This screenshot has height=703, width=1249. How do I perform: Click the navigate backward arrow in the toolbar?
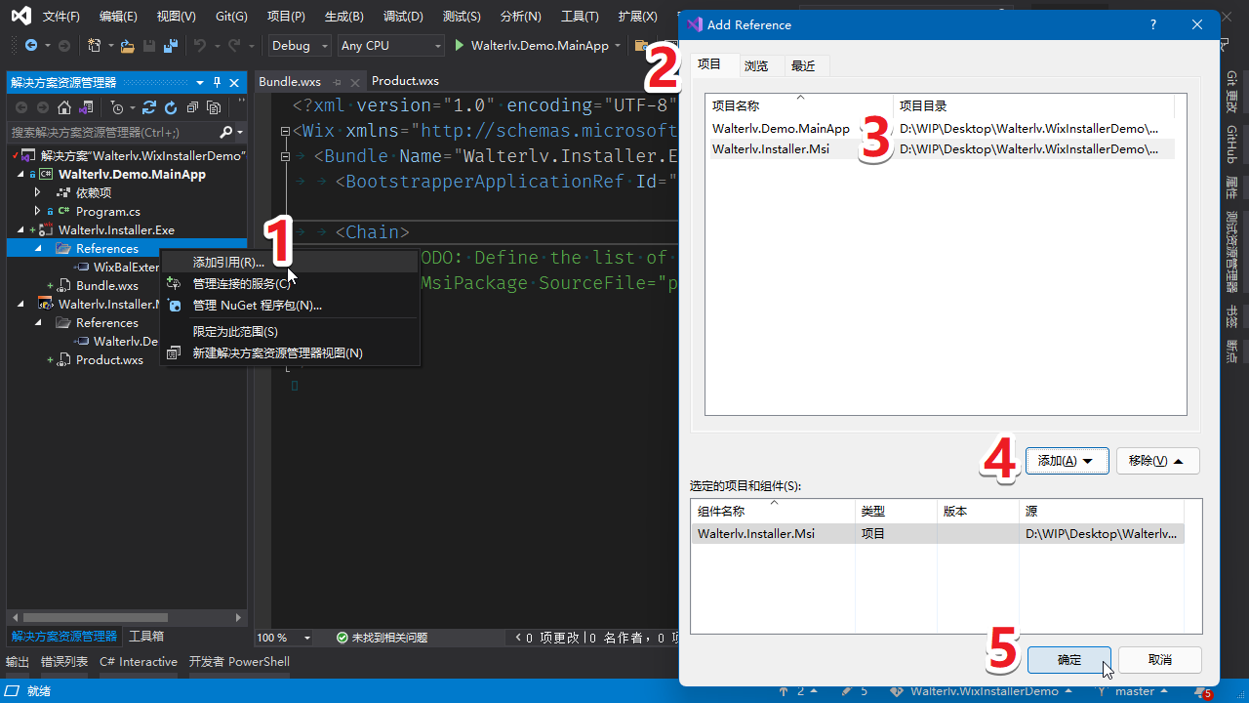31,46
